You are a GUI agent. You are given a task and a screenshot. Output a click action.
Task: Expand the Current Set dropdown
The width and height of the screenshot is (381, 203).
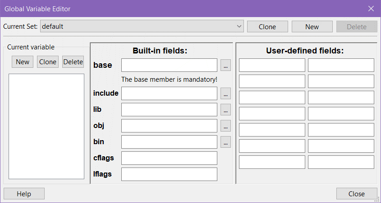[239, 26]
